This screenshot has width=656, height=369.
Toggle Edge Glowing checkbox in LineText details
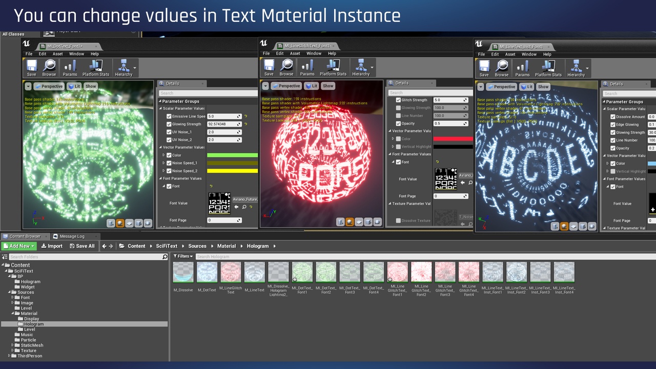click(613, 125)
